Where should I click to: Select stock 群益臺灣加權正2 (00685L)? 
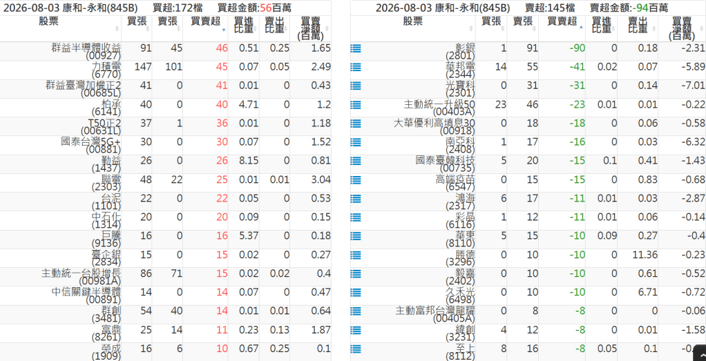84,89
